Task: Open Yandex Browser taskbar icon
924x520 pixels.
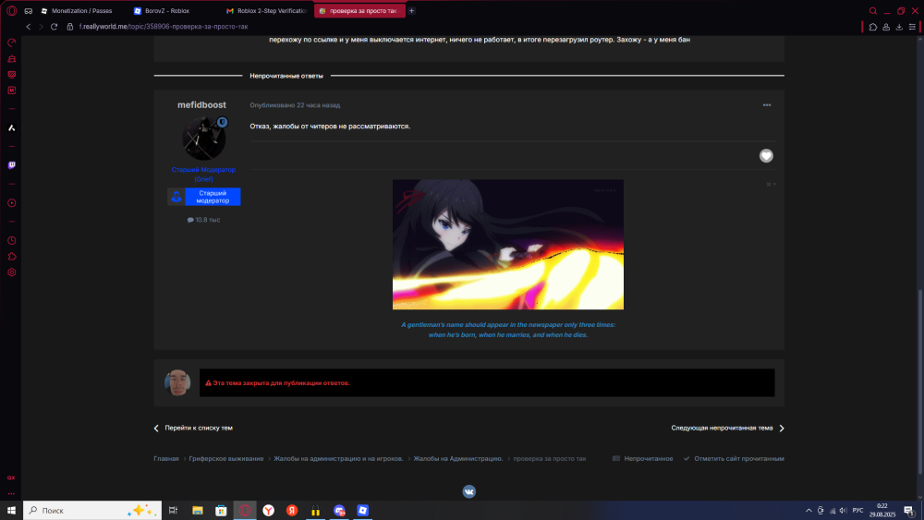Action: (268, 511)
